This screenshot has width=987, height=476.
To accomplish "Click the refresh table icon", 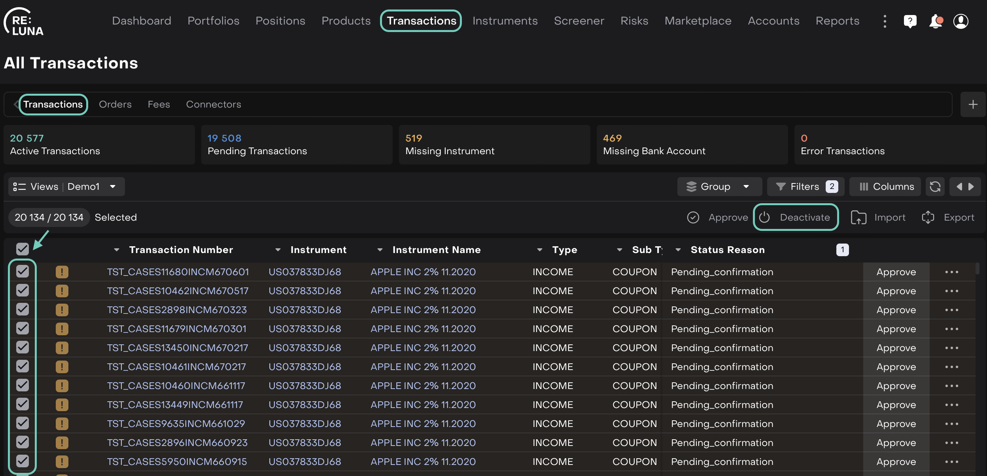I will (935, 187).
